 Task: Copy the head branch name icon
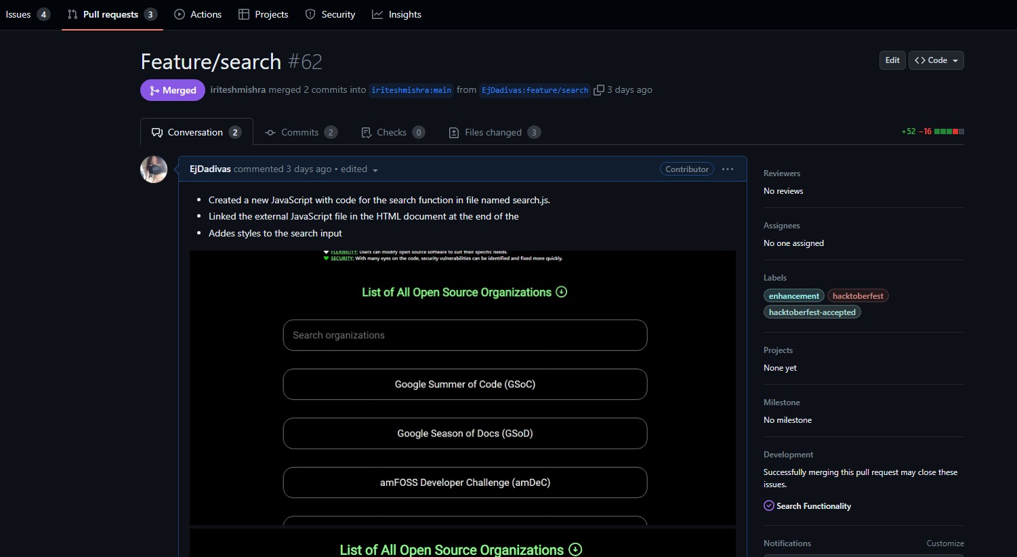599,90
